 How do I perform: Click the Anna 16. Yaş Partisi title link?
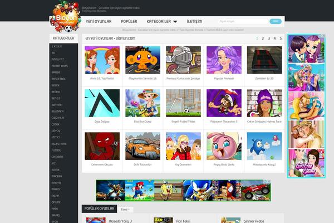(102, 79)
